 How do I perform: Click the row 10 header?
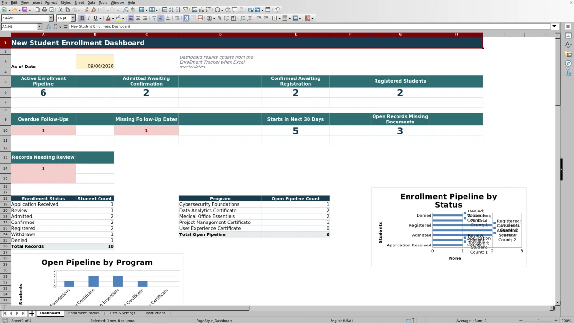5,131
